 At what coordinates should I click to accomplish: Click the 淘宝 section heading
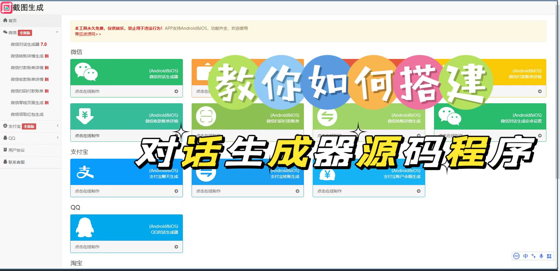(x=76, y=263)
